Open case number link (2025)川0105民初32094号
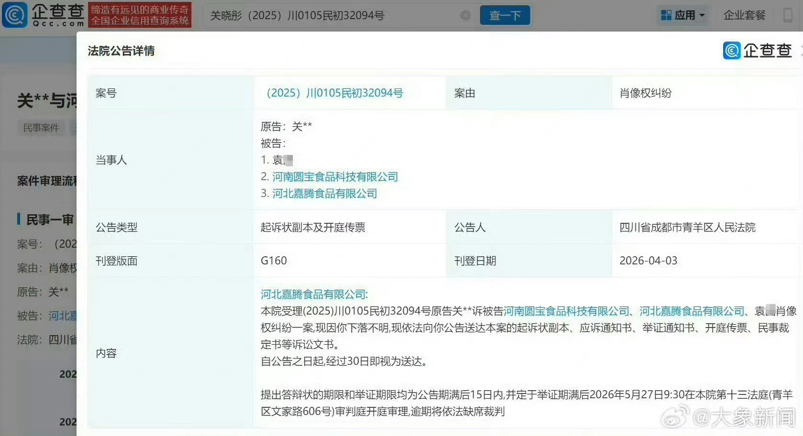Viewport: 803px width, 436px height. (x=335, y=93)
